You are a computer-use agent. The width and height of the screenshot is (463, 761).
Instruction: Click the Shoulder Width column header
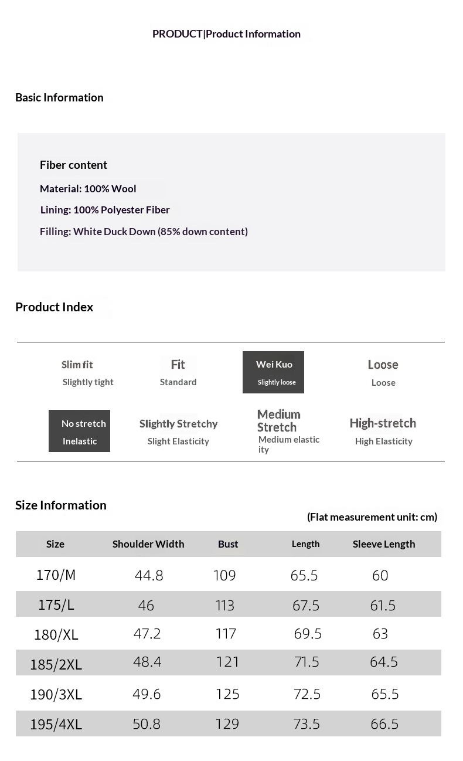[148, 544]
